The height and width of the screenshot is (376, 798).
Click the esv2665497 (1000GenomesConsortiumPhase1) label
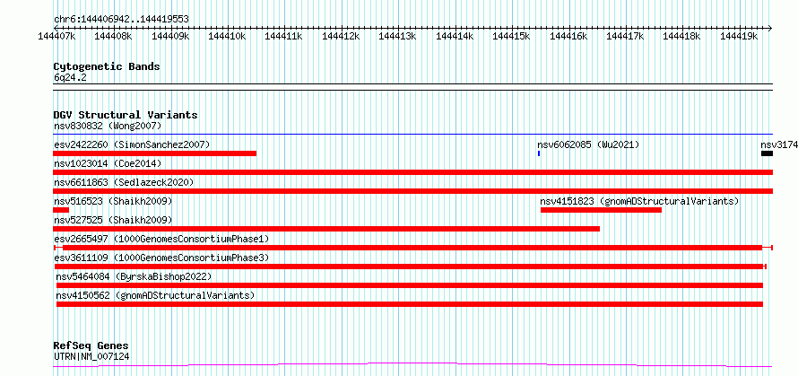161,239
